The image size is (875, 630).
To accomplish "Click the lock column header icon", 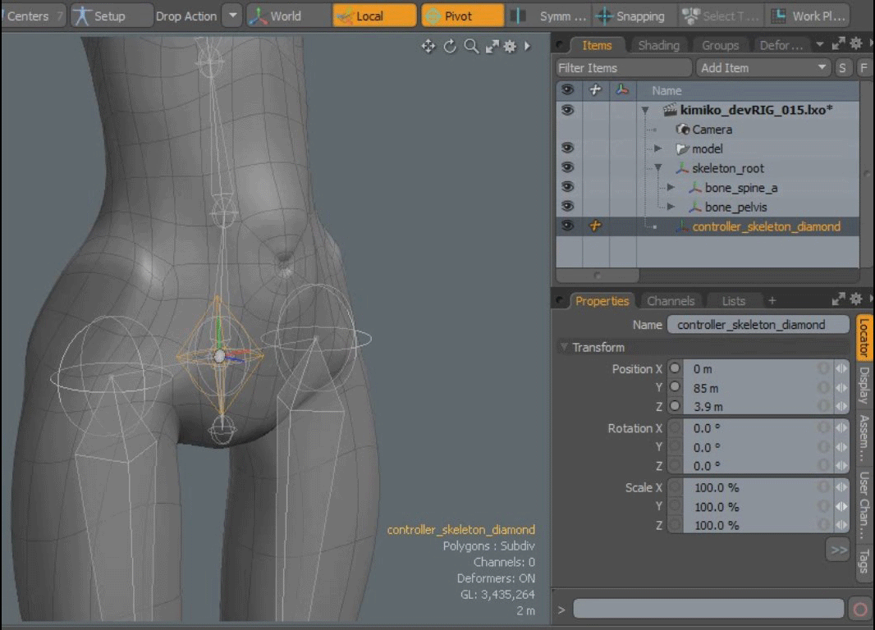I will pos(595,89).
